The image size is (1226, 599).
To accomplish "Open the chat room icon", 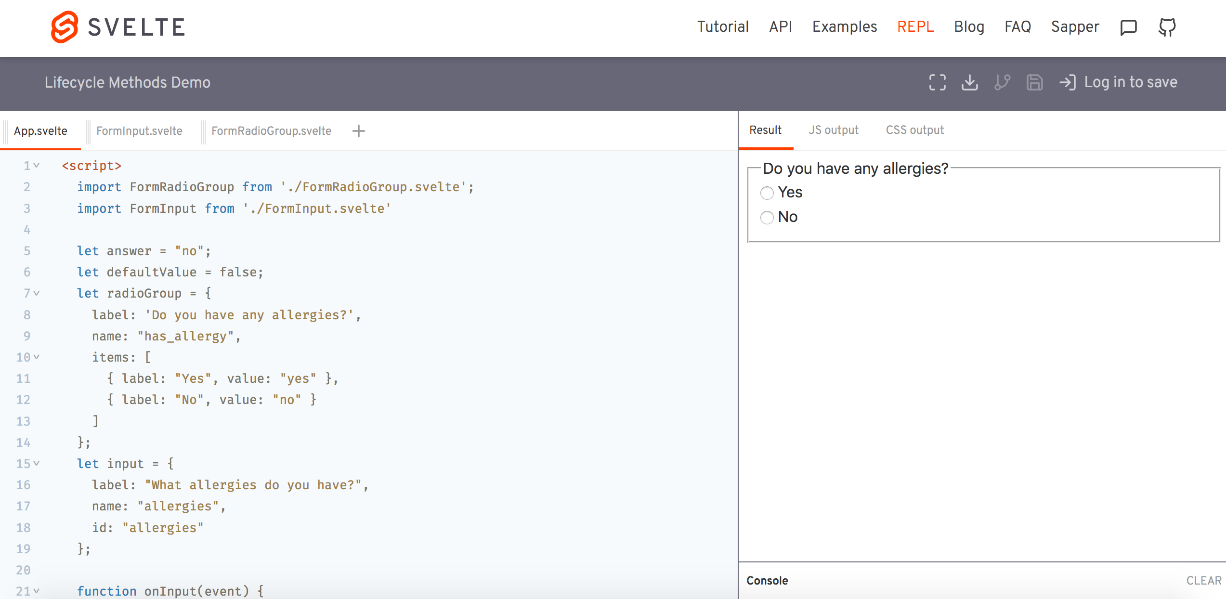I will pyautogui.click(x=1128, y=27).
